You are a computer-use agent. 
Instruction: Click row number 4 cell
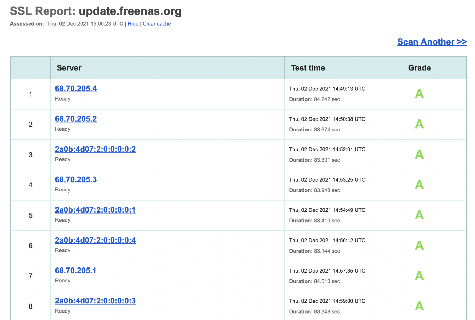pos(31,185)
